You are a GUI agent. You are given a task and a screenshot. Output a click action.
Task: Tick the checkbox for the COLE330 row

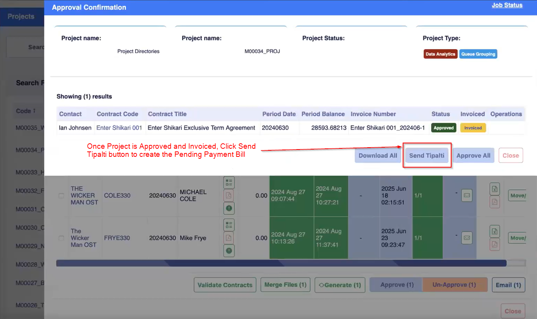(x=61, y=196)
